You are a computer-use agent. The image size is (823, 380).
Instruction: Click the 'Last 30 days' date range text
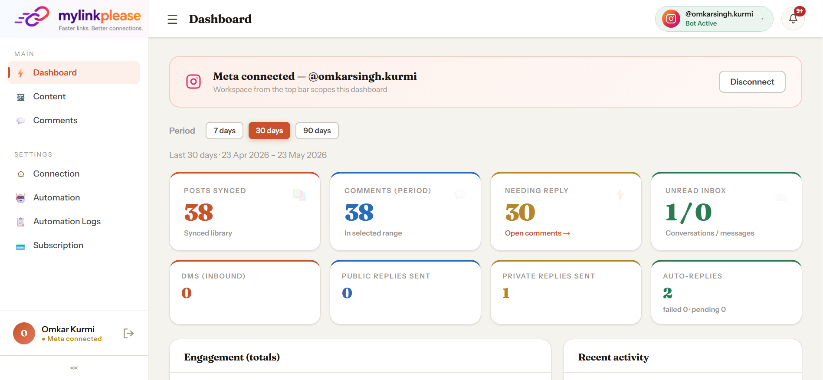pyautogui.click(x=248, y=155)
